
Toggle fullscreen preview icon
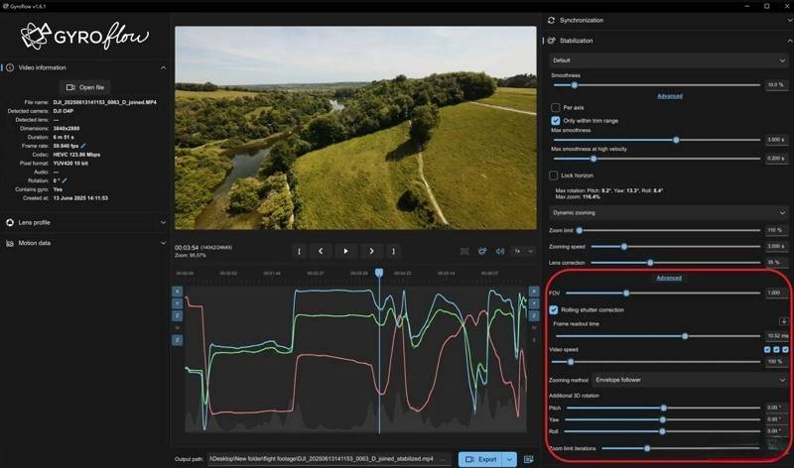pos(465,251)
